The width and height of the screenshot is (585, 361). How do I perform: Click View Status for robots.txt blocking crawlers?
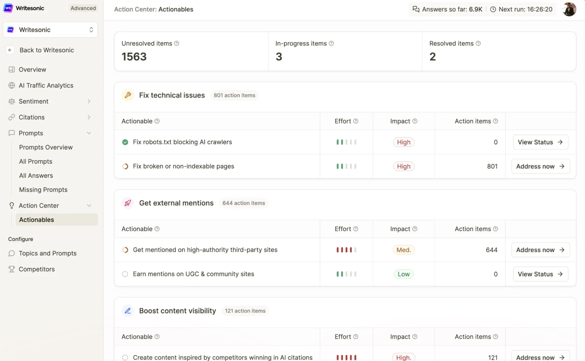tap(540, 142)
